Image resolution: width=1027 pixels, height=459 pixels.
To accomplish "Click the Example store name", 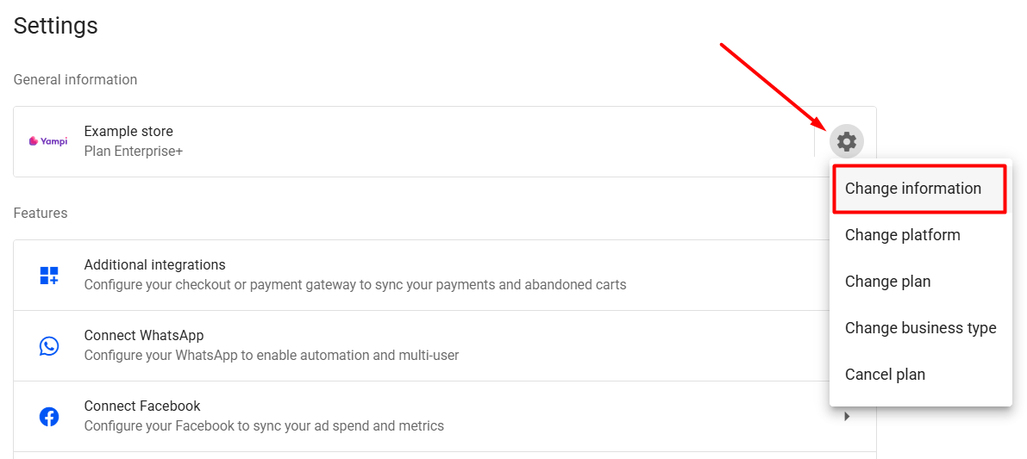I will 128,132.
